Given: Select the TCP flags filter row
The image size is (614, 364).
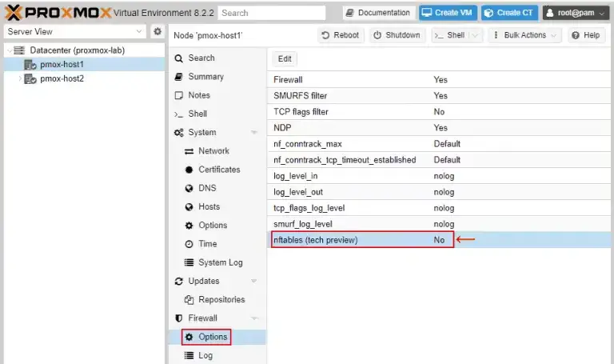Looking at the screenshot, I should point(439,112).
